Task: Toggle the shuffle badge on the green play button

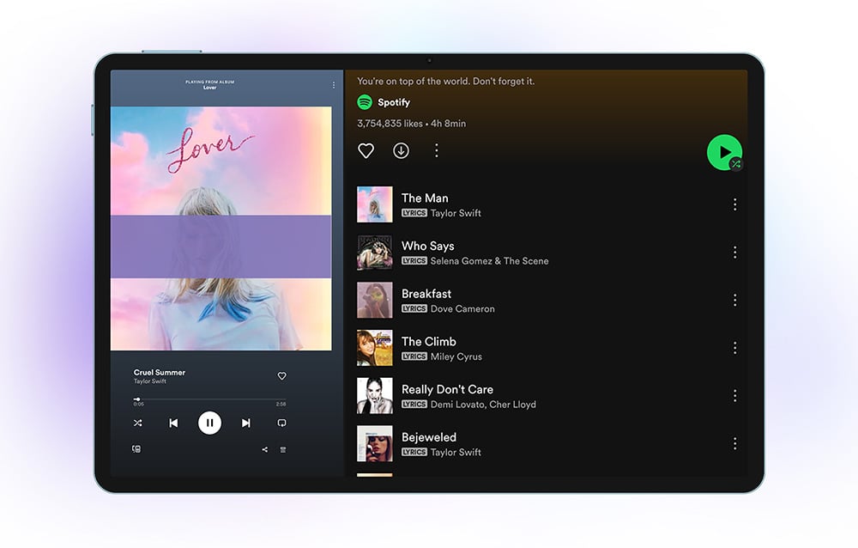Action: point(736,164)
